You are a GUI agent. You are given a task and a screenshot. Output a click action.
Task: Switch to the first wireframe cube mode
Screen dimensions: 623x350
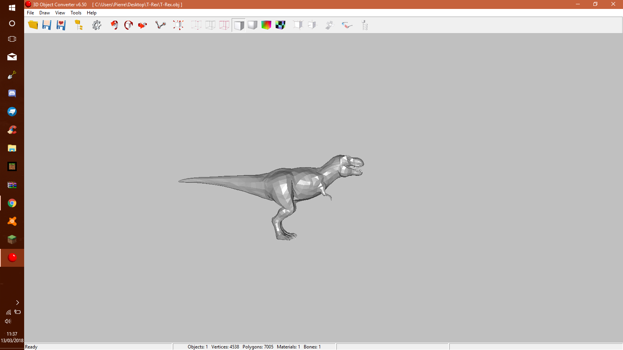click(x=196, y=25)
